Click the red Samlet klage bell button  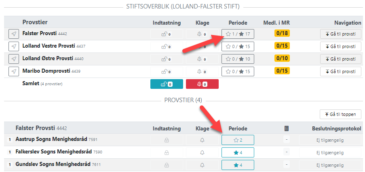pyautogui.click(x=202, y=84)
